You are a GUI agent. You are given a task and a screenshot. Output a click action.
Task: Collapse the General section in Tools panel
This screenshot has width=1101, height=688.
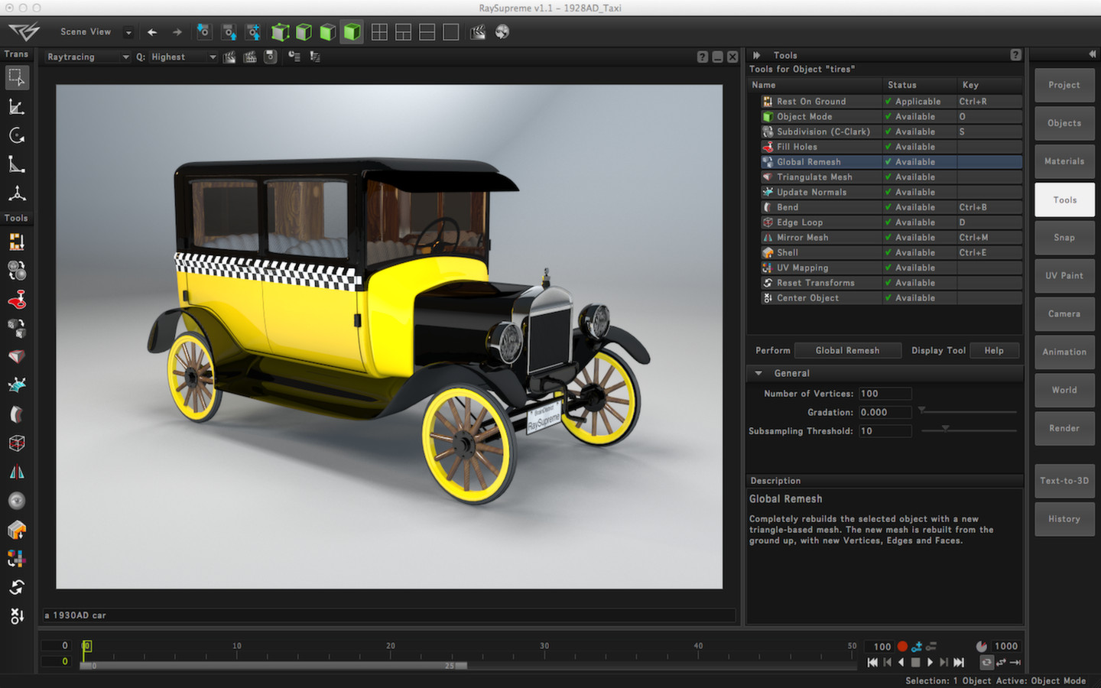(x=758, y=373)
